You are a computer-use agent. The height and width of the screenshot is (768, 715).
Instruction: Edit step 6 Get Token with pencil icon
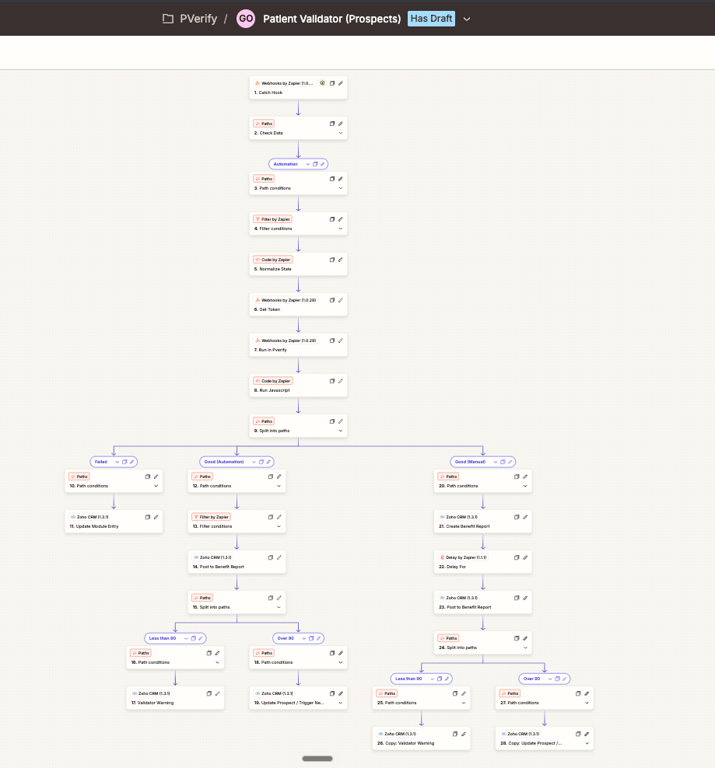point(340,300)
